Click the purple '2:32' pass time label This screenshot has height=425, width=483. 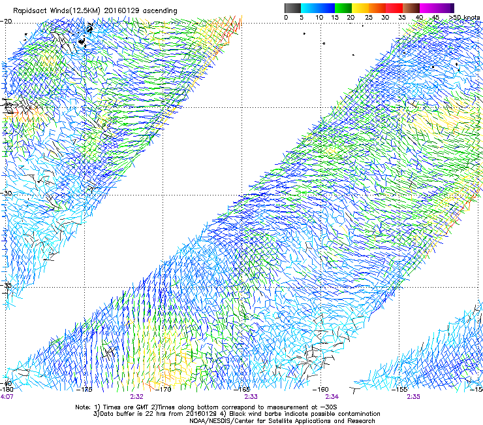137,397
